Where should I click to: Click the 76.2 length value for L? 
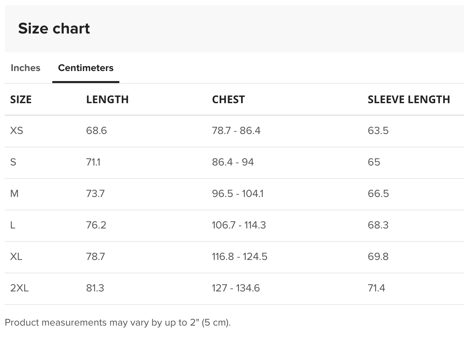click(96, 225)
